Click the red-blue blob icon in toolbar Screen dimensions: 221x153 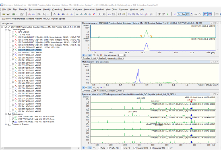point(94,14)
